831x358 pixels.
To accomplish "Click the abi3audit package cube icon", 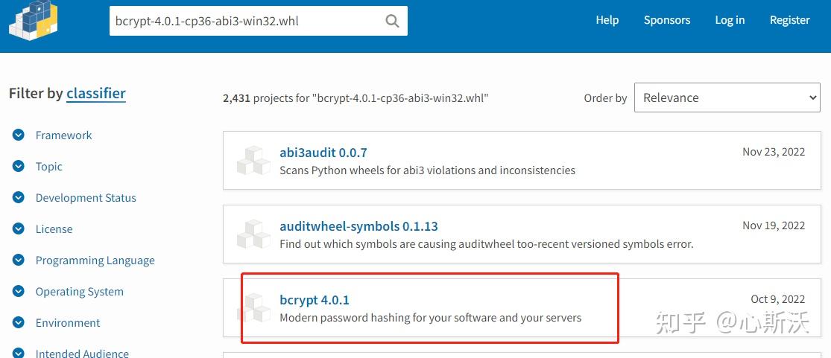I will pos(253,161).
